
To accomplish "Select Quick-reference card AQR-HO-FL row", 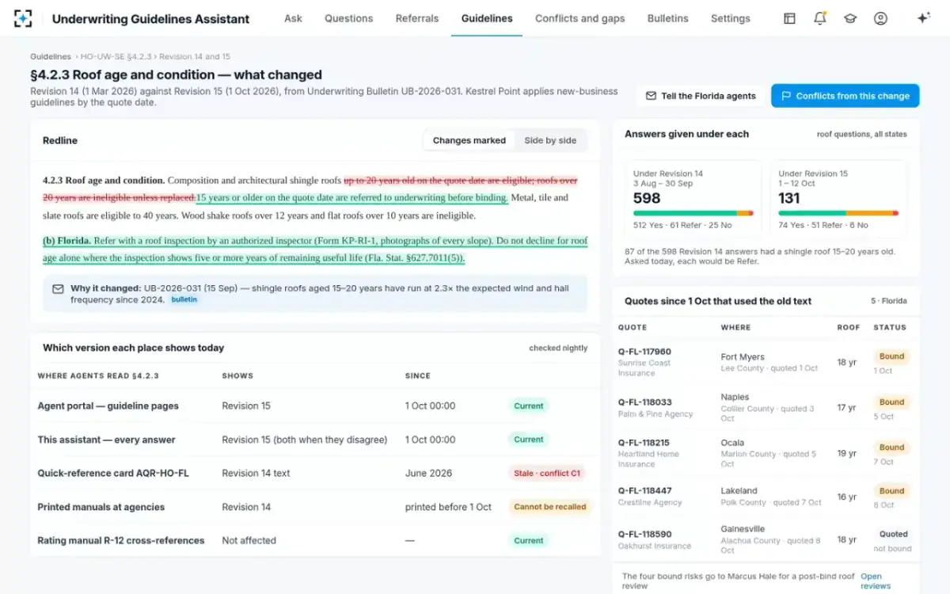I will coord(315,473).
